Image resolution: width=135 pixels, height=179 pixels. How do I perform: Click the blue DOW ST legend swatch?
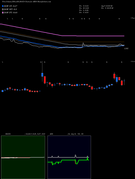point(3,6)
